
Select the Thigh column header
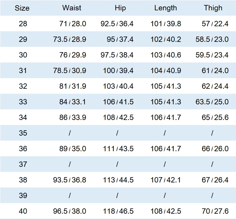pos(213,8)
